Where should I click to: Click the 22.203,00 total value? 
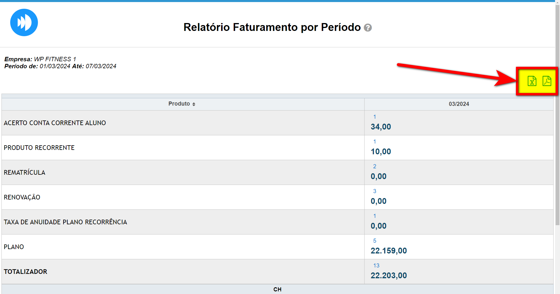[388, 276]
